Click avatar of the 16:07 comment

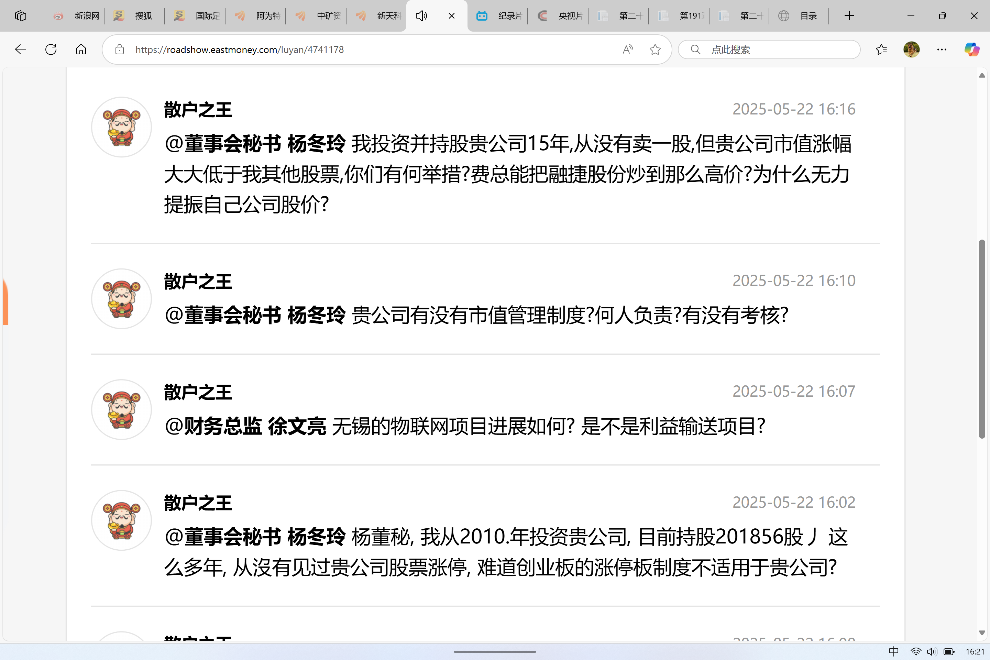coord(122,409)
